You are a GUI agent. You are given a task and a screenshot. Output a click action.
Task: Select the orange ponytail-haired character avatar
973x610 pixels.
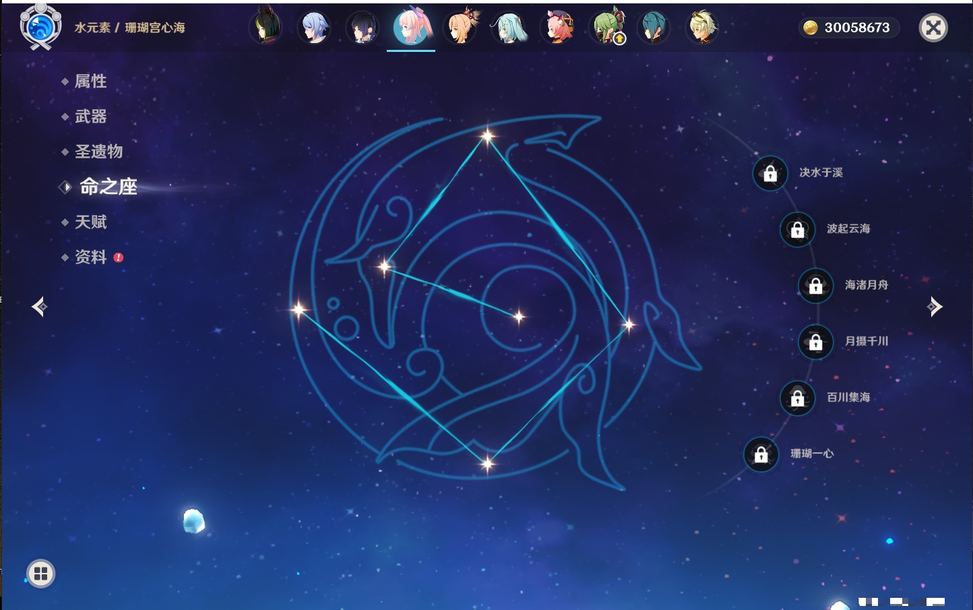tap(460, 28)
